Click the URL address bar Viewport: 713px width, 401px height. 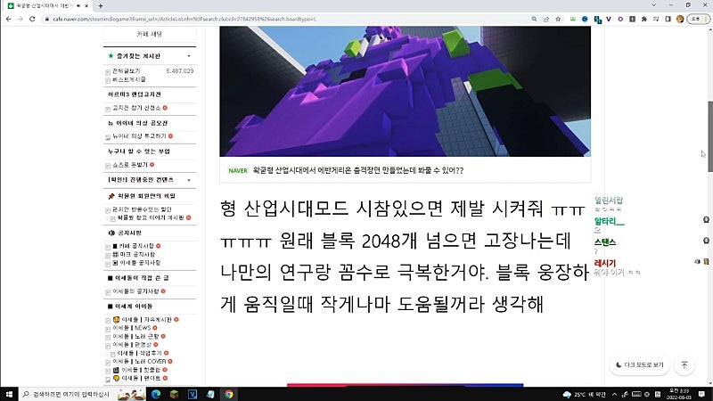click(x=286, y=19)
